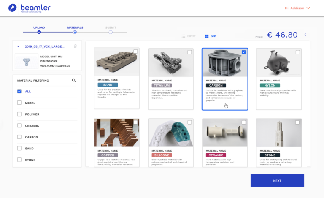Go to the MATERIALS step
Viewport: 324px width, 198px height.
(75, 27)
